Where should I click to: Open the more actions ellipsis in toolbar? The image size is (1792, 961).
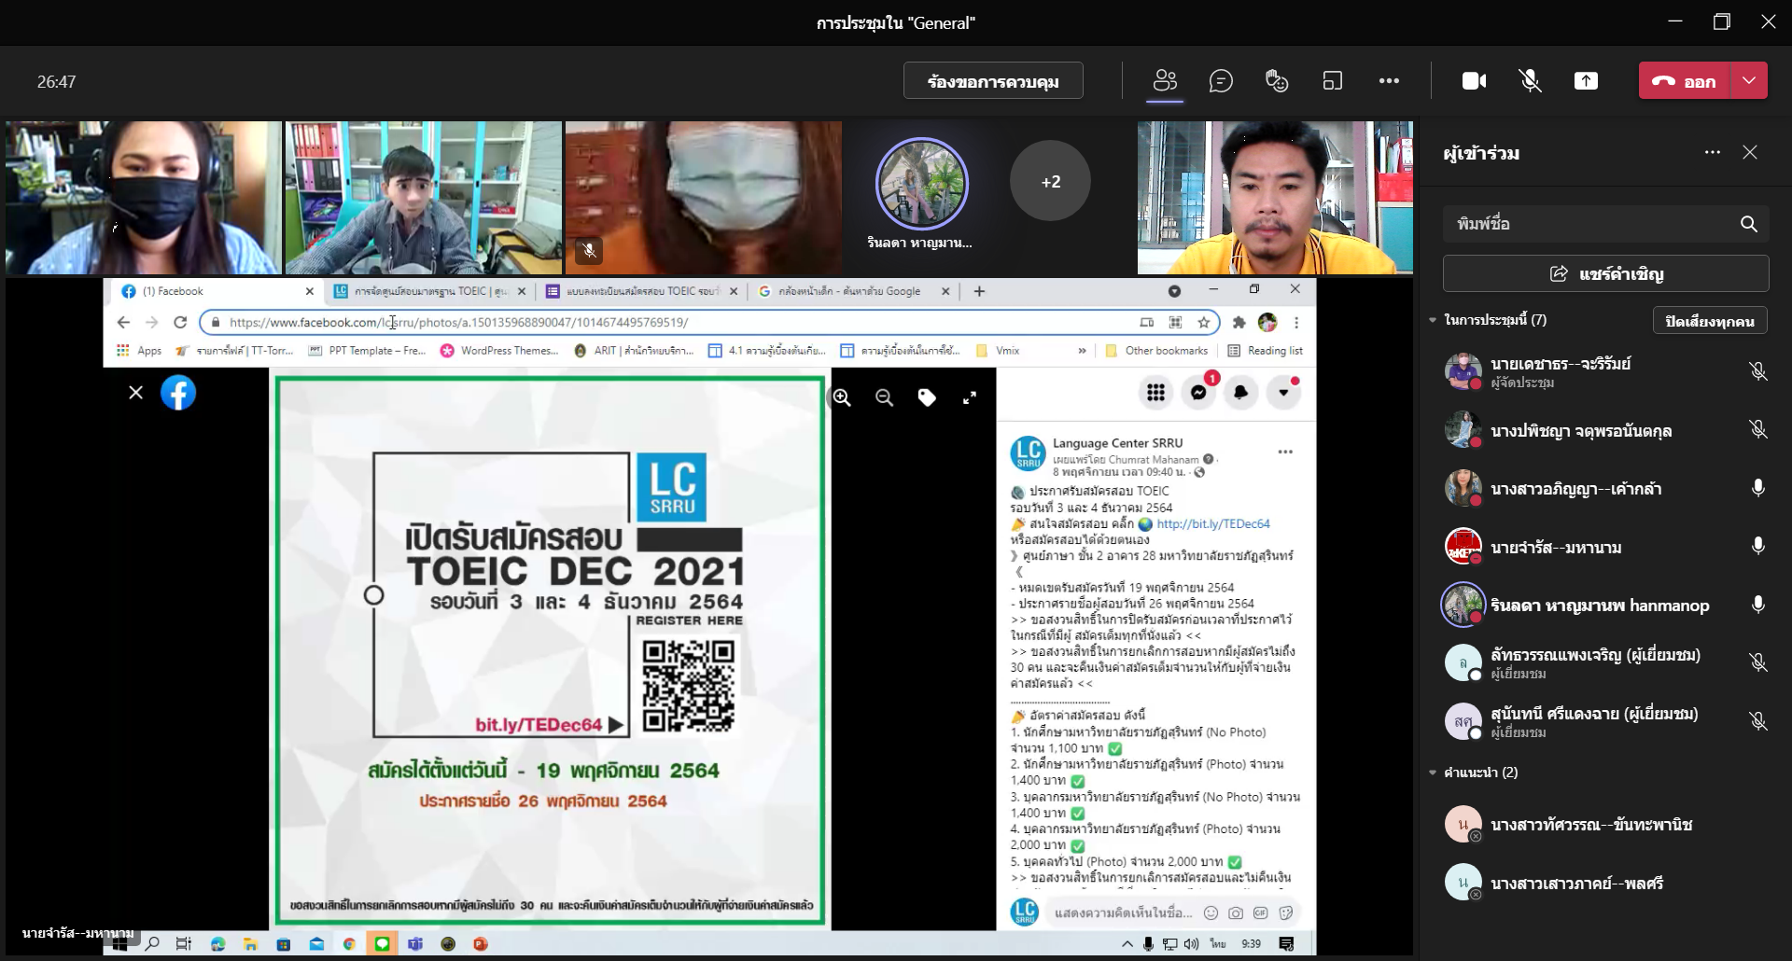tap(1389, 81)
